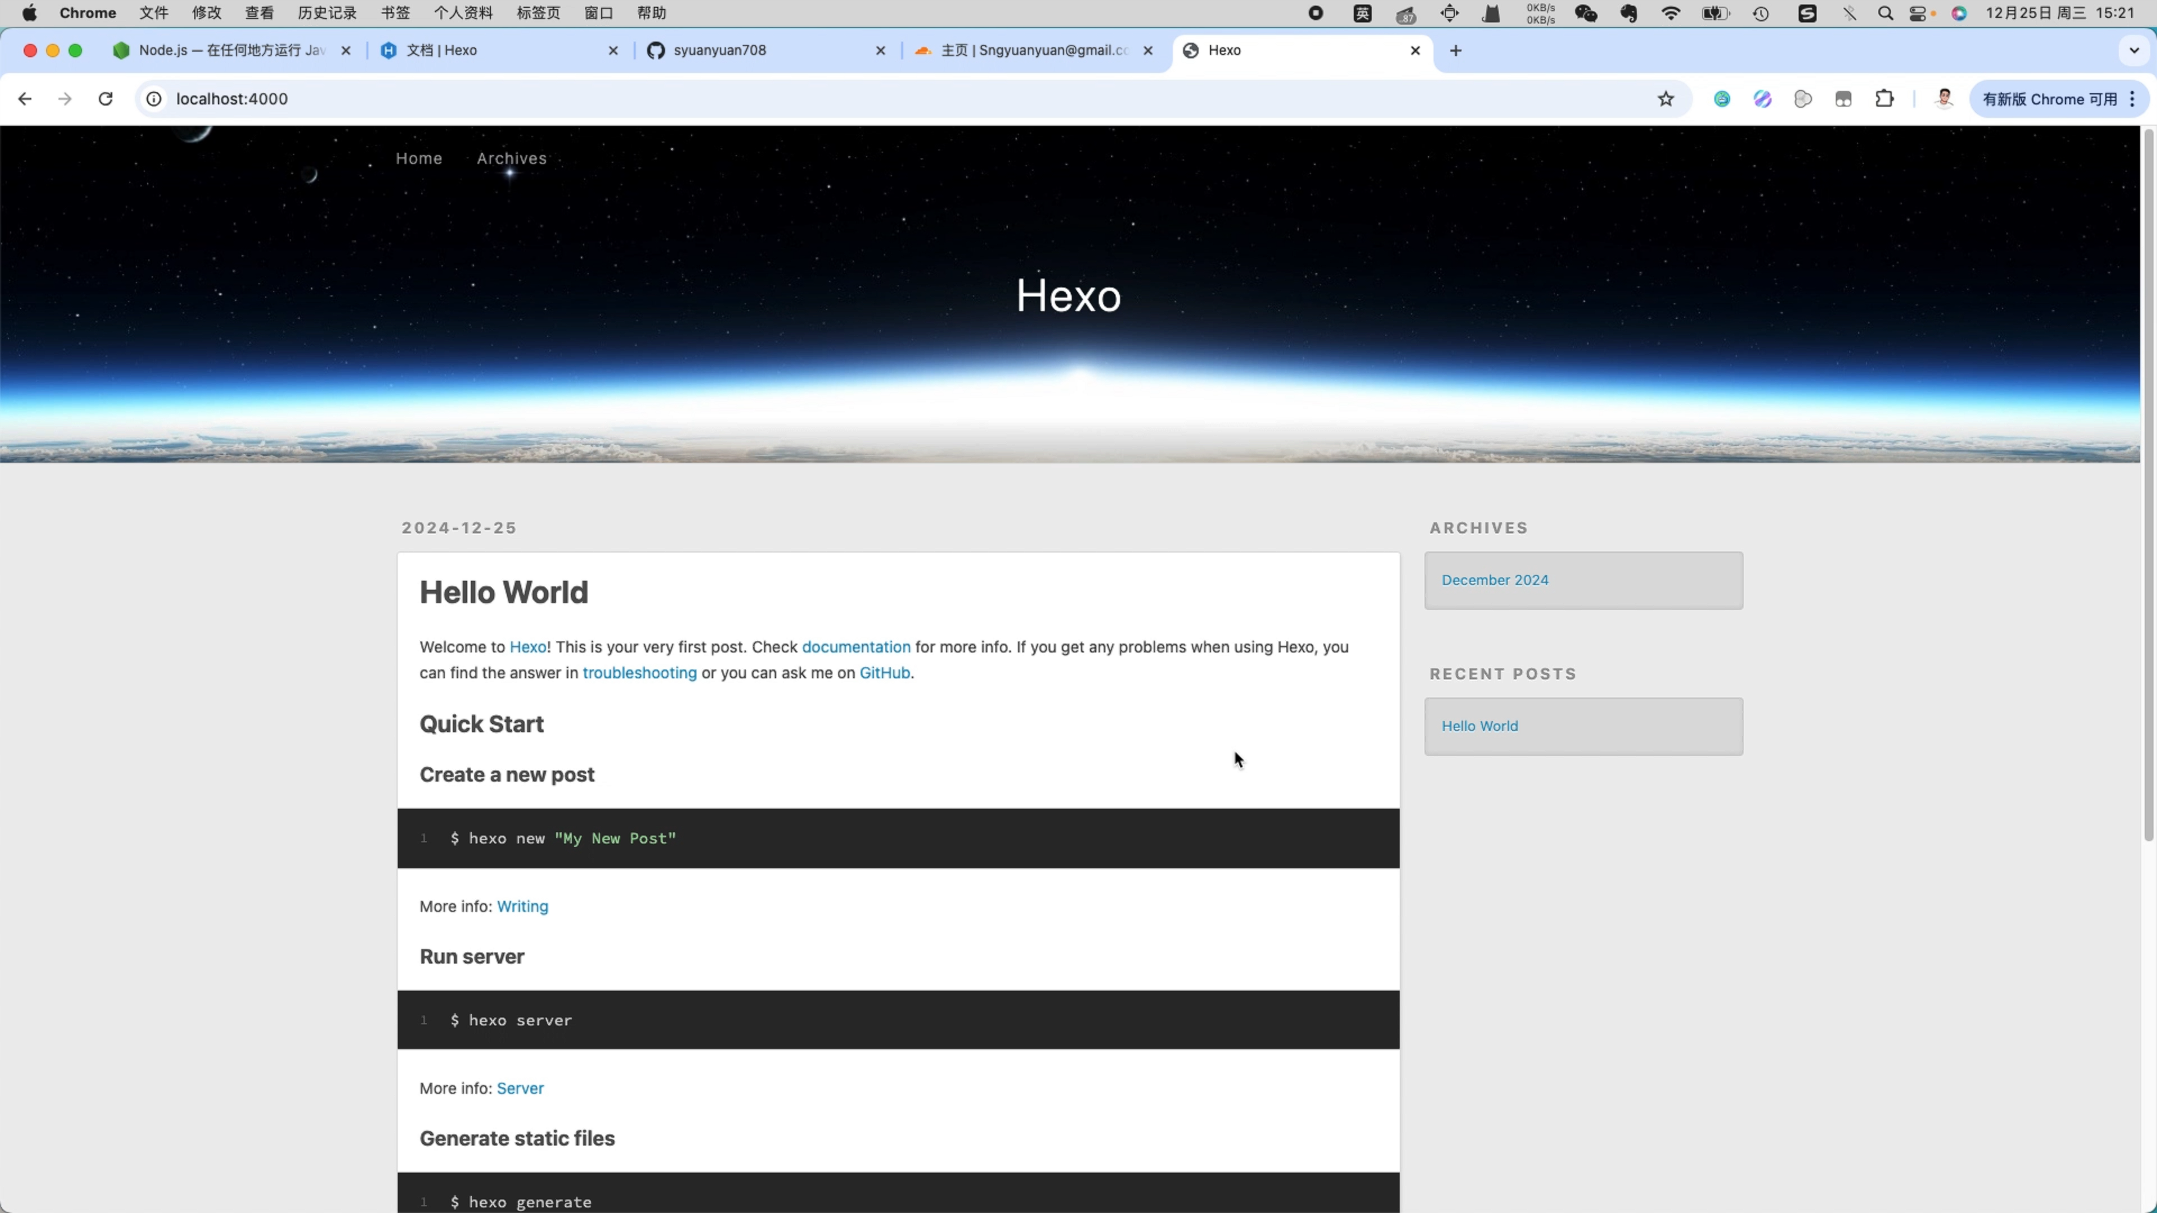This screenshot has width=2157, height=1213.
Task: Open the Extensions puzzle piece icon
Action: [1884, 99]
